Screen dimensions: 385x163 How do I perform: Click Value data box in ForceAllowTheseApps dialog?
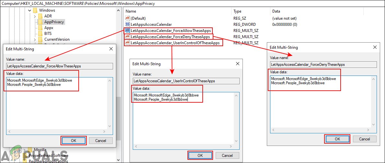60,106
